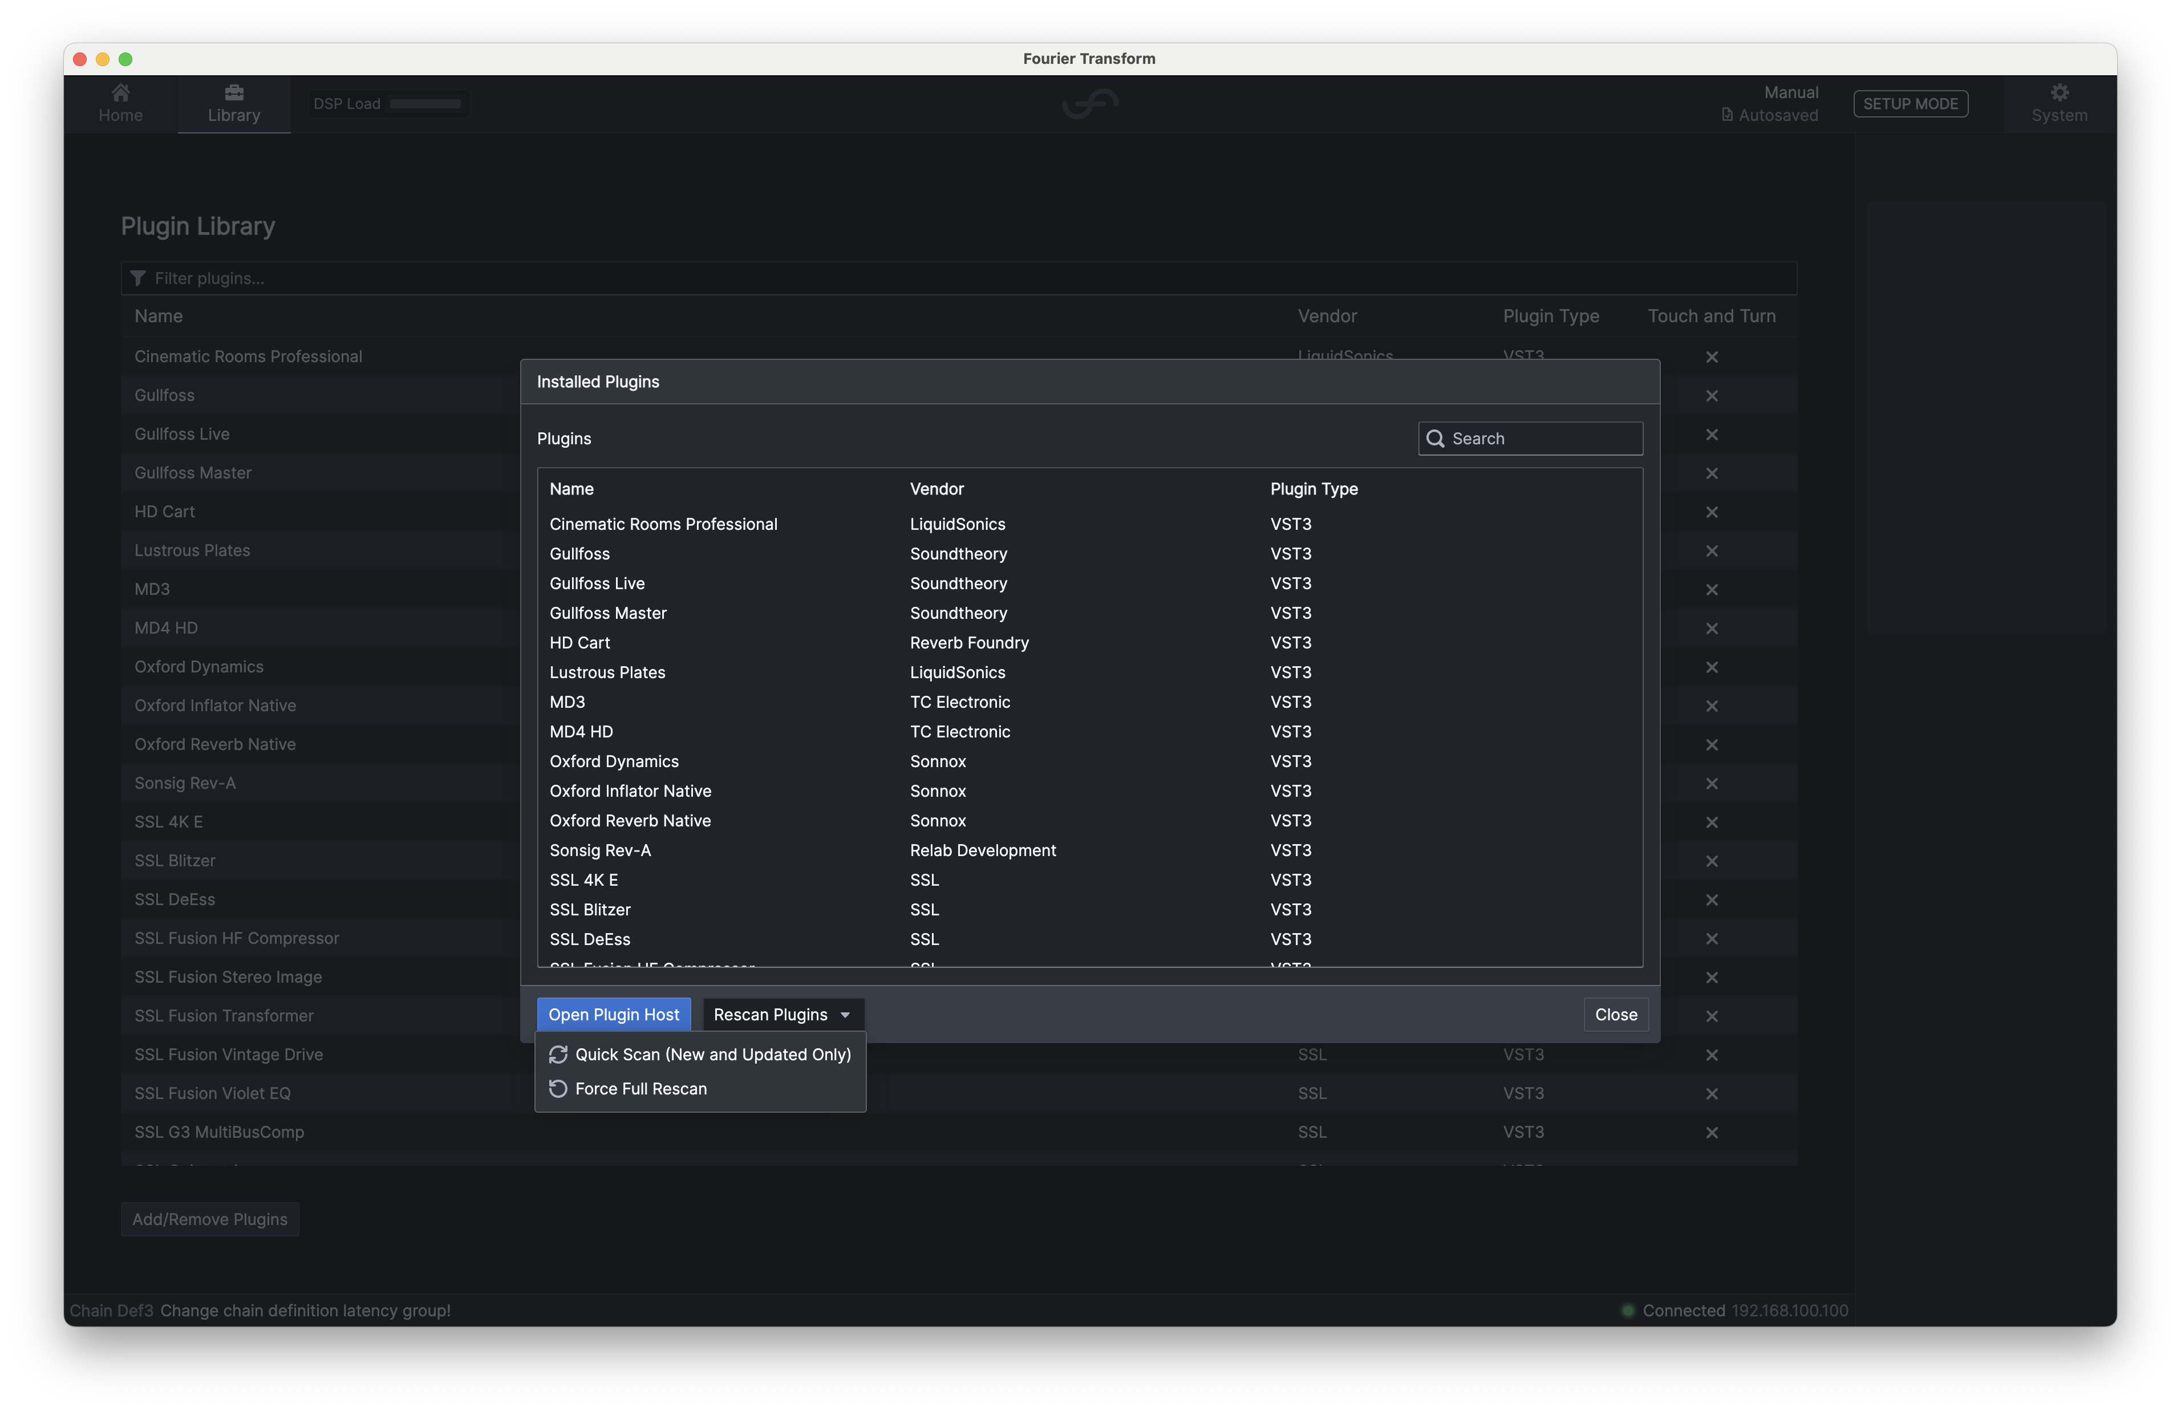Click the DSP Load meter bar
Viewport: 2181px width, 1411px height.
tap(425, 104)
